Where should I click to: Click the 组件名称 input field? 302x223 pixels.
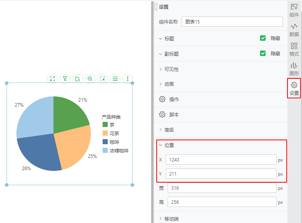pyautogui.click(x=232, y=22)
